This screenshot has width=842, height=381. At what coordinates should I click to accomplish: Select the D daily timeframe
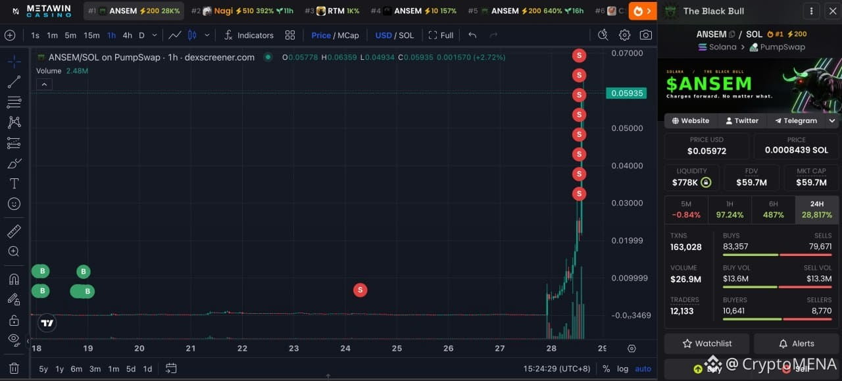[141, 35]
